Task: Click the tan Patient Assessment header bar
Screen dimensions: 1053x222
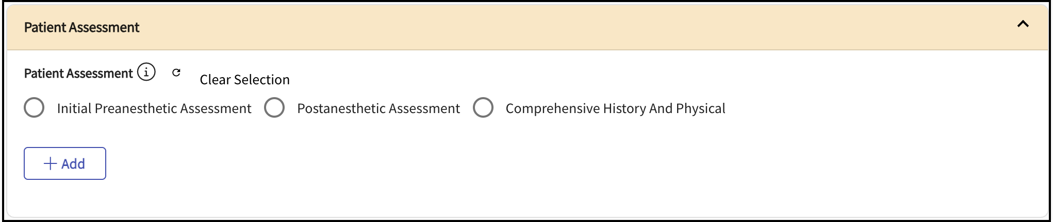Action: [516, 27]
